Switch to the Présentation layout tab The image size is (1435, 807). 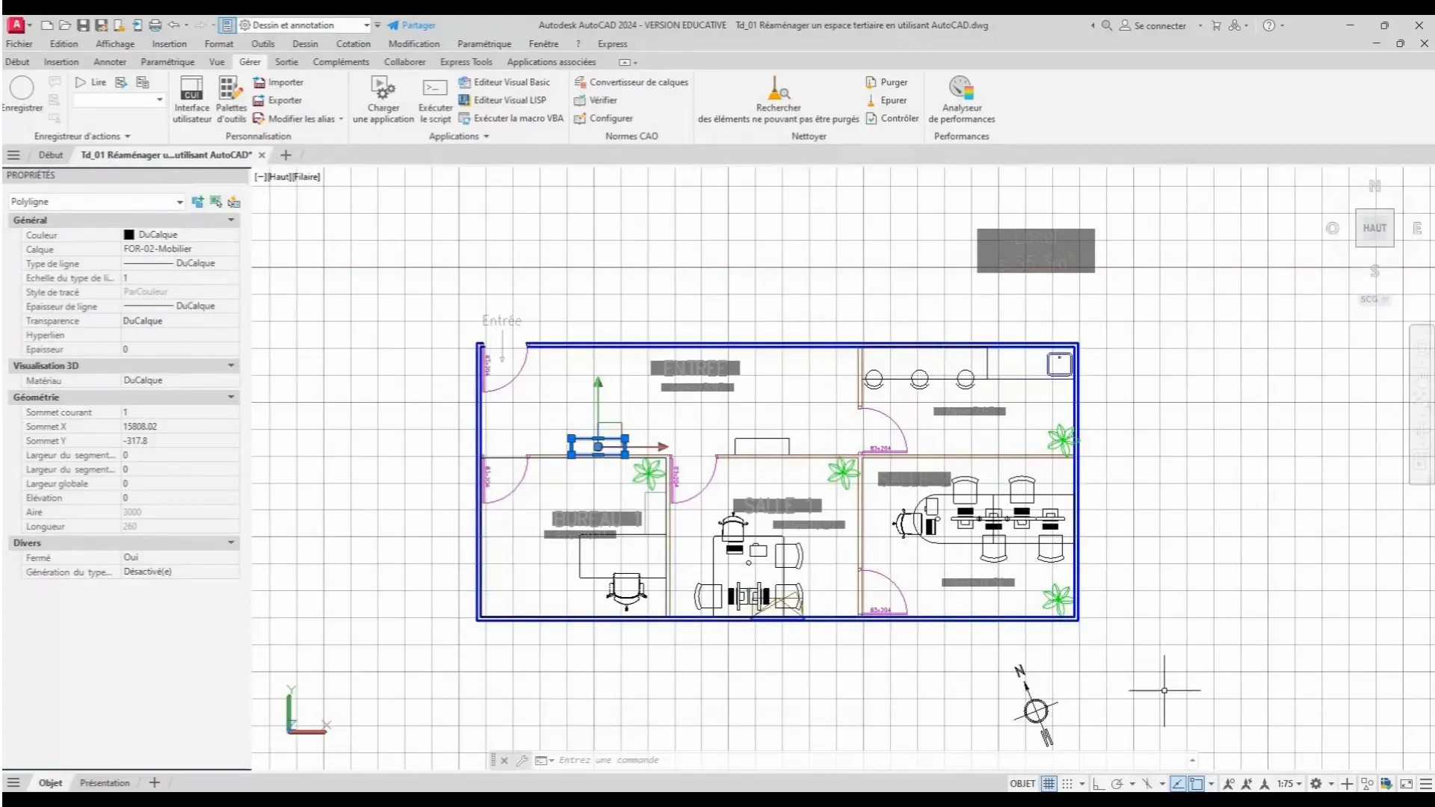tap(105, 783)
